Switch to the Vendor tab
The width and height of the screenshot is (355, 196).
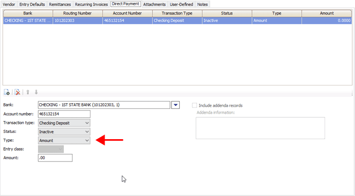pyautogui.click(x=9, y=4)
